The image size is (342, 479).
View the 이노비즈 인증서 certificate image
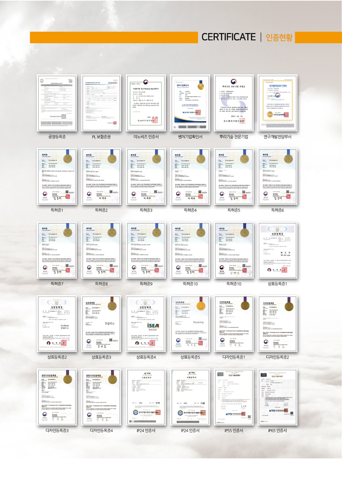pyautogui.click(x=146, y=103)
